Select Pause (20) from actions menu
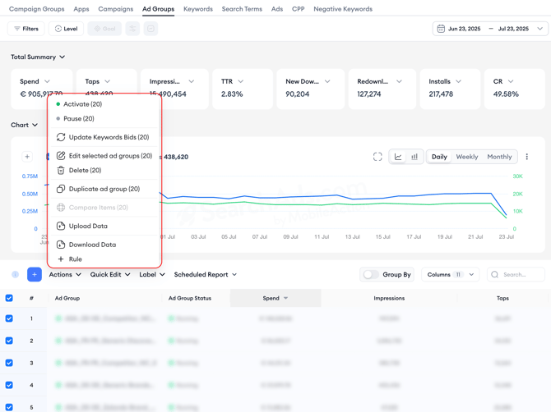551x412 pixels. 78,119
